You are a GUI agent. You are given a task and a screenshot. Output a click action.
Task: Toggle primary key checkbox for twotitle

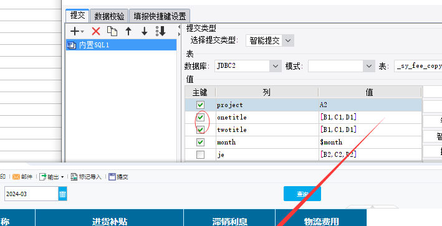(x=200, y=129)
